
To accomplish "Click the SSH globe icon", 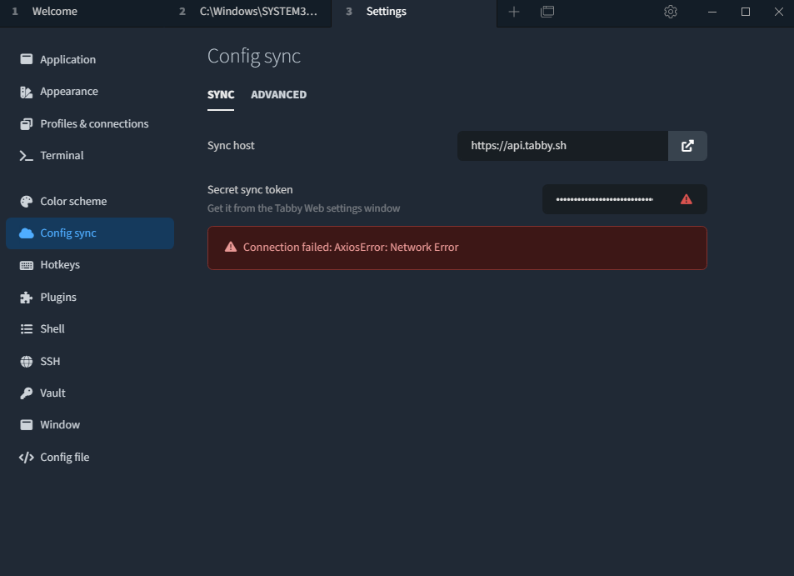I will point(27,361).
